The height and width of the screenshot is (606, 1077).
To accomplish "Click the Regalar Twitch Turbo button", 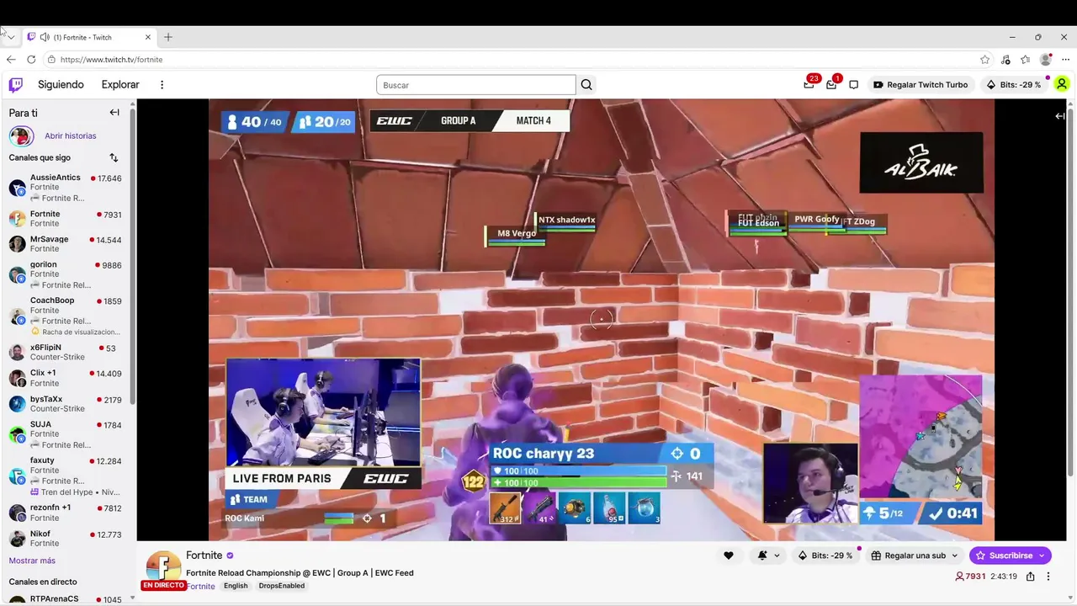I will (920, 85).
